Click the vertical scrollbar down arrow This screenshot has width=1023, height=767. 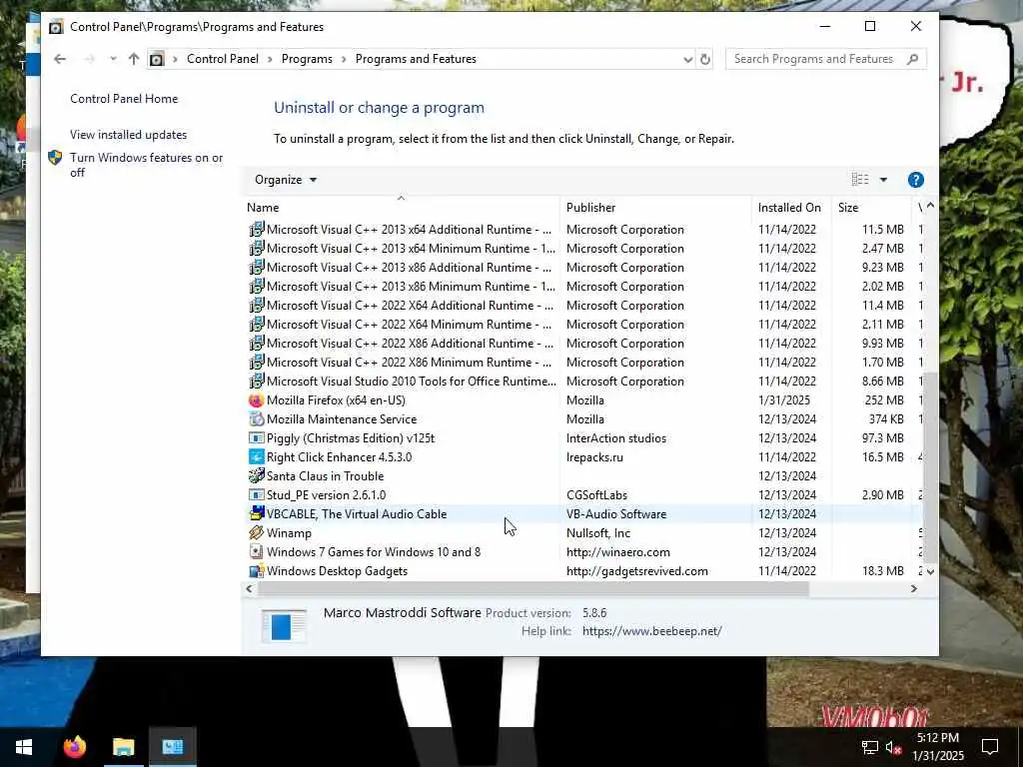[930, 571]
